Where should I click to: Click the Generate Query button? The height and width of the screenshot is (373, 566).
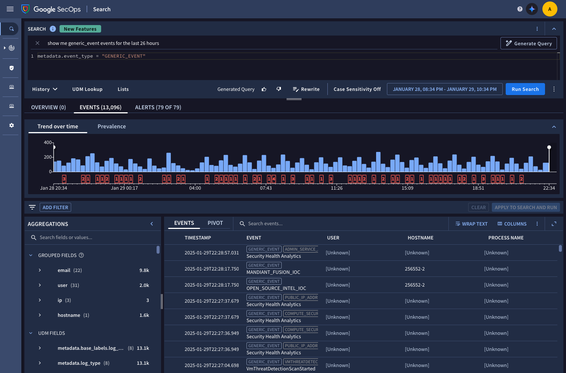pyautogui.click(x=528, y=43)
